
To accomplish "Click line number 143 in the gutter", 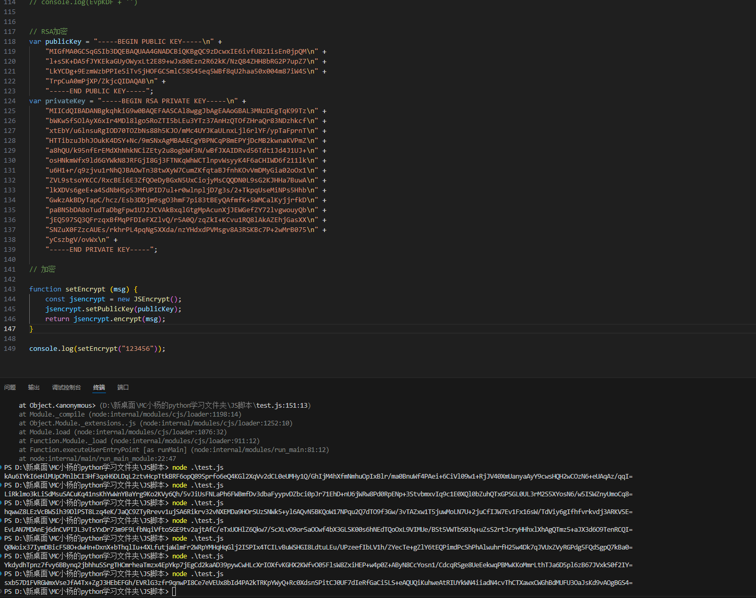I will pyautogui.click(x=9, y=289).
